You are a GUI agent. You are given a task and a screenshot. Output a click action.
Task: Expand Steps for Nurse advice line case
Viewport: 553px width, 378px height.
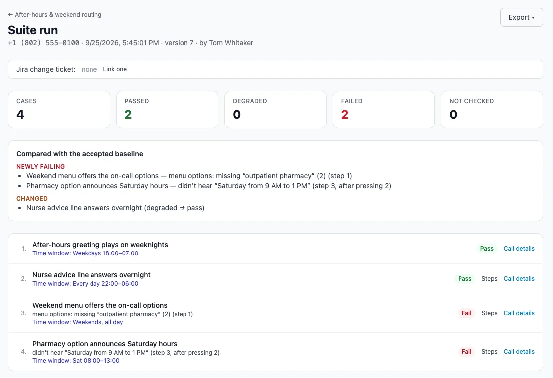tap(489, 279)
